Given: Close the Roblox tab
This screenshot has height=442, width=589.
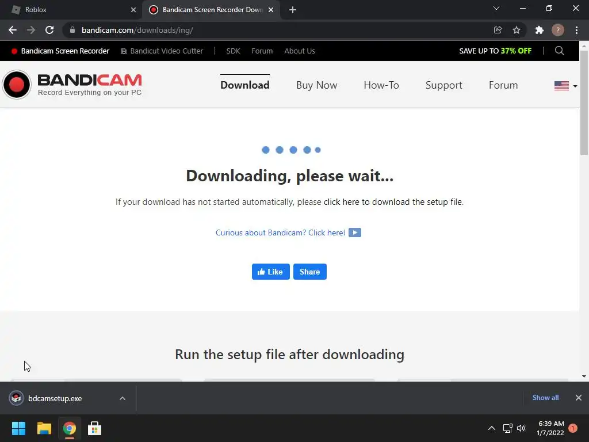Looking at the screenshot, I should click(133, 10).
